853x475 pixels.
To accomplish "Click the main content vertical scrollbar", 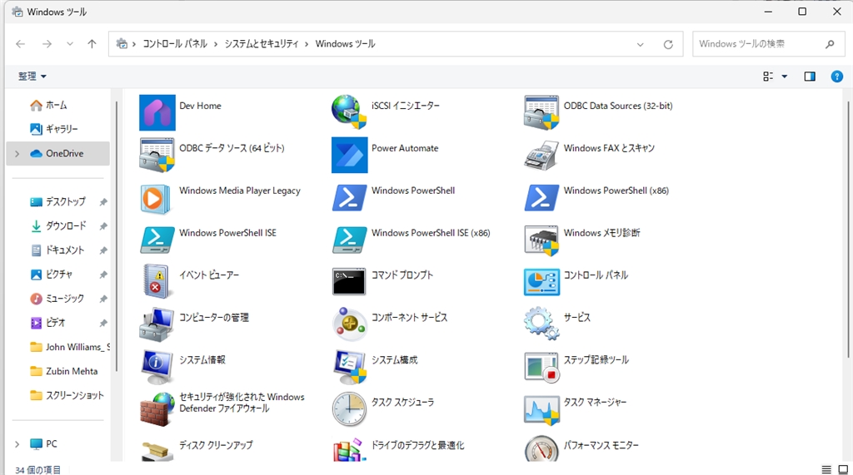I will coord(848,230).
